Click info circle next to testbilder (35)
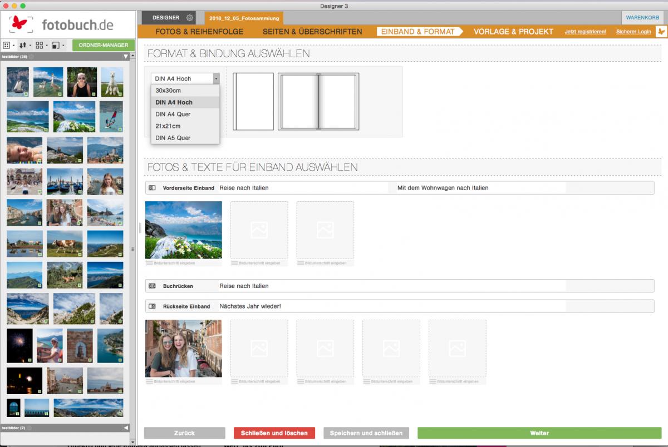 point(31,57)
